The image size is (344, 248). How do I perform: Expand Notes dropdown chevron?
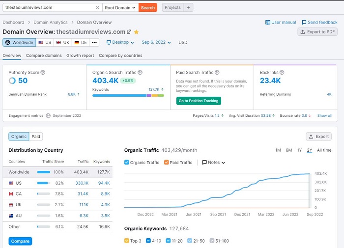point(223,163)
